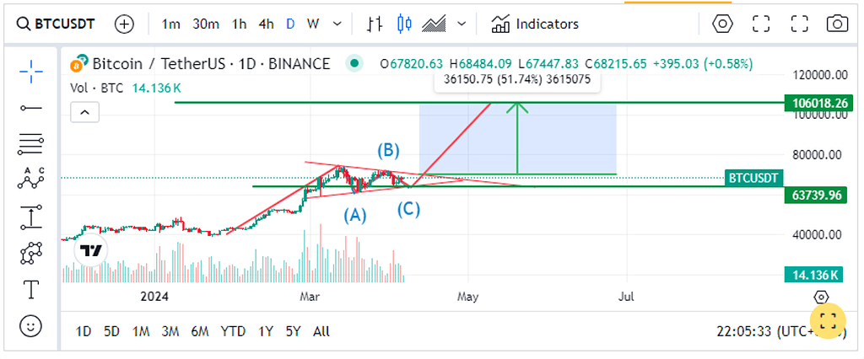The width and height of the screenshot is (864, 359).
Task: Choose the price range measure tool
Action: 31,217
